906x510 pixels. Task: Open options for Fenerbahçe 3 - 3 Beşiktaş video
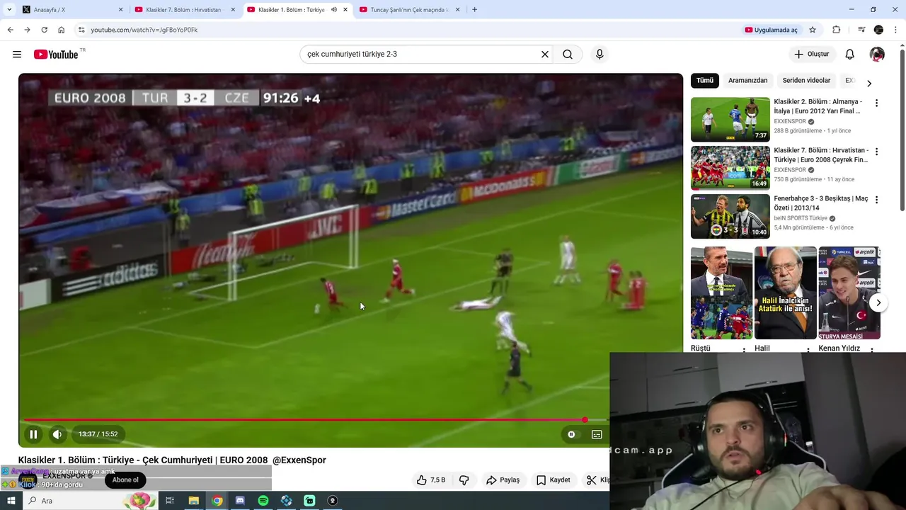coord(876,200)
